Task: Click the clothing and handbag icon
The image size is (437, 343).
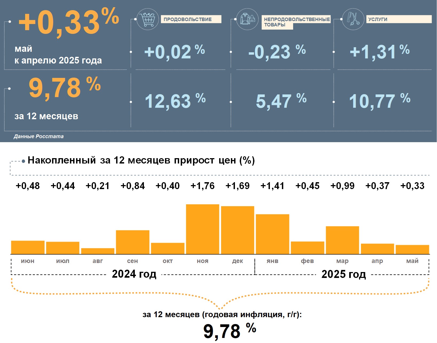Action: pos(247,19)
